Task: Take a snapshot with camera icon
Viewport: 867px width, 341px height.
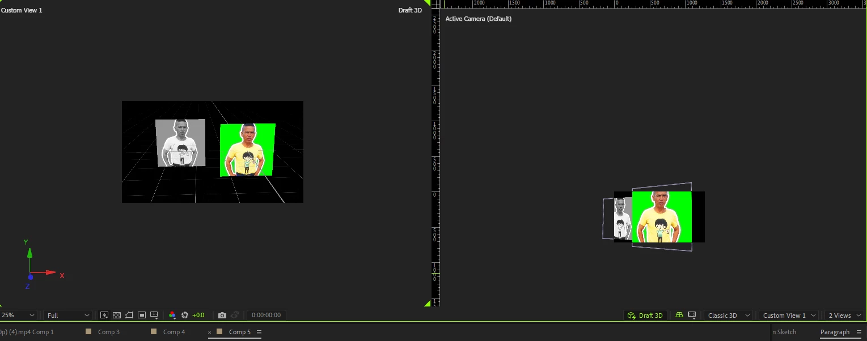Action: [x=222, y=315]
